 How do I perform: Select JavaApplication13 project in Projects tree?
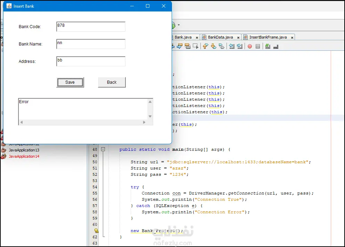coord(24,150)
